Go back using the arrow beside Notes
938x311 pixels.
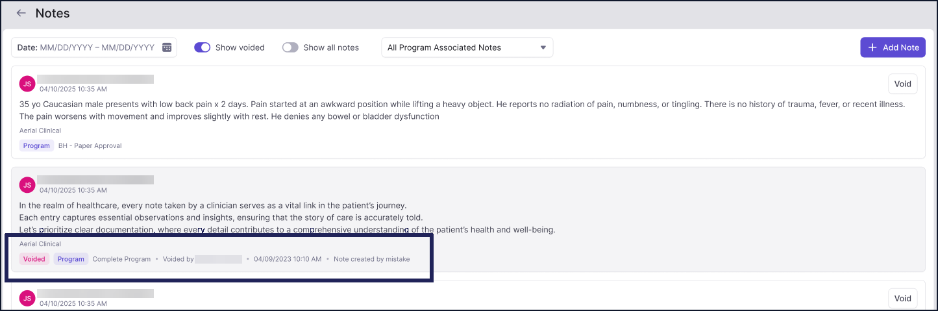click(x=21, y=13)
